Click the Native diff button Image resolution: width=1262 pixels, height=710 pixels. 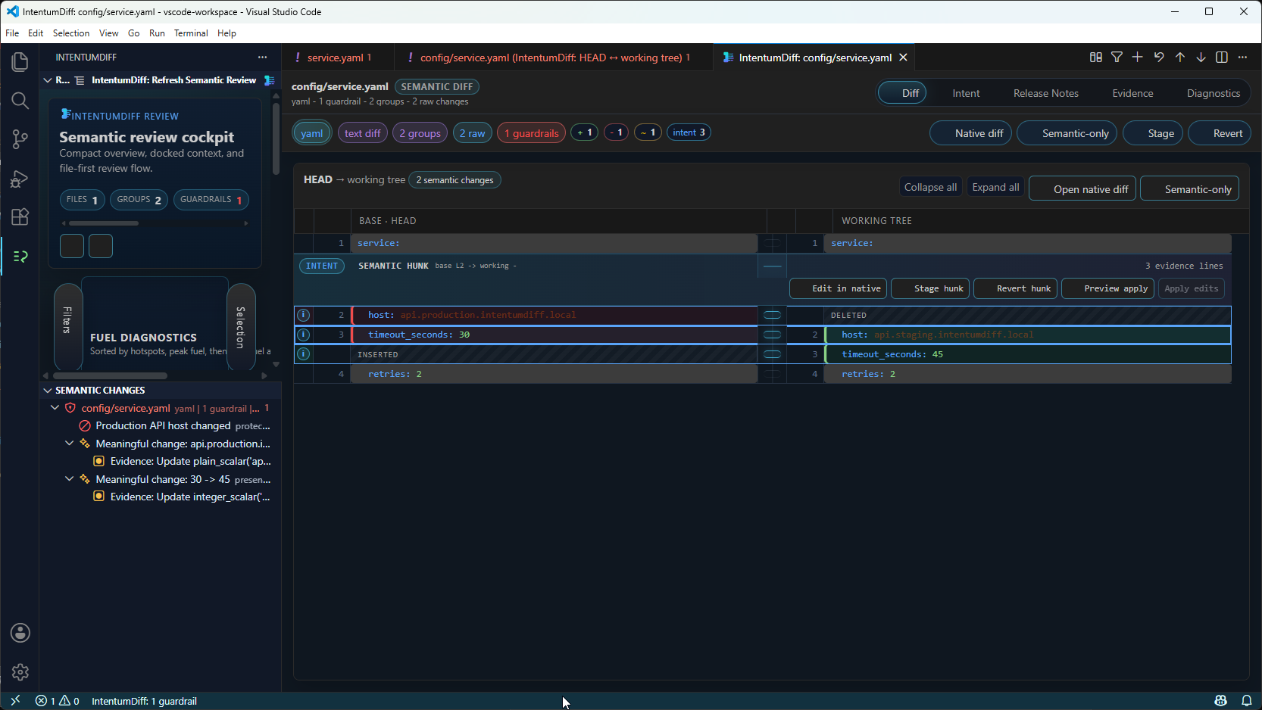pos(970,133)
